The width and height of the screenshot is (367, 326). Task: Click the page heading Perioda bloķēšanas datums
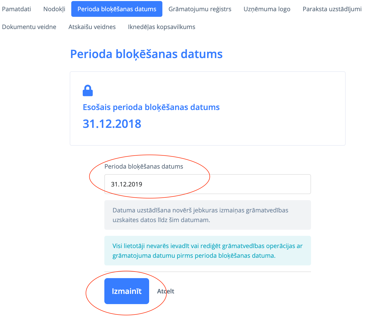point(146,54)
